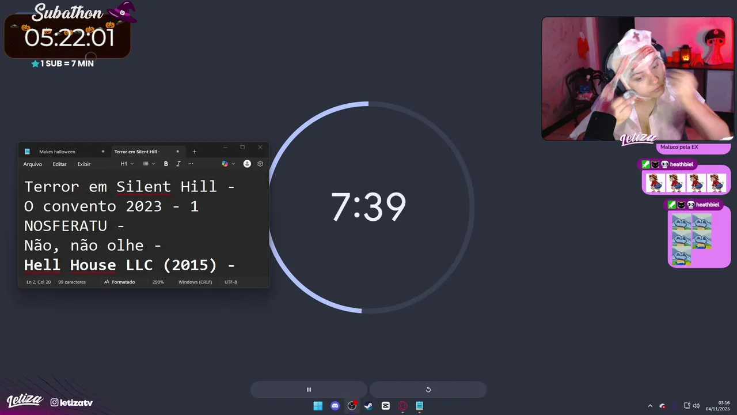The image size is (737, 415).
Task: Click the Formatado status bar toggle
Action: pos(119,282)
